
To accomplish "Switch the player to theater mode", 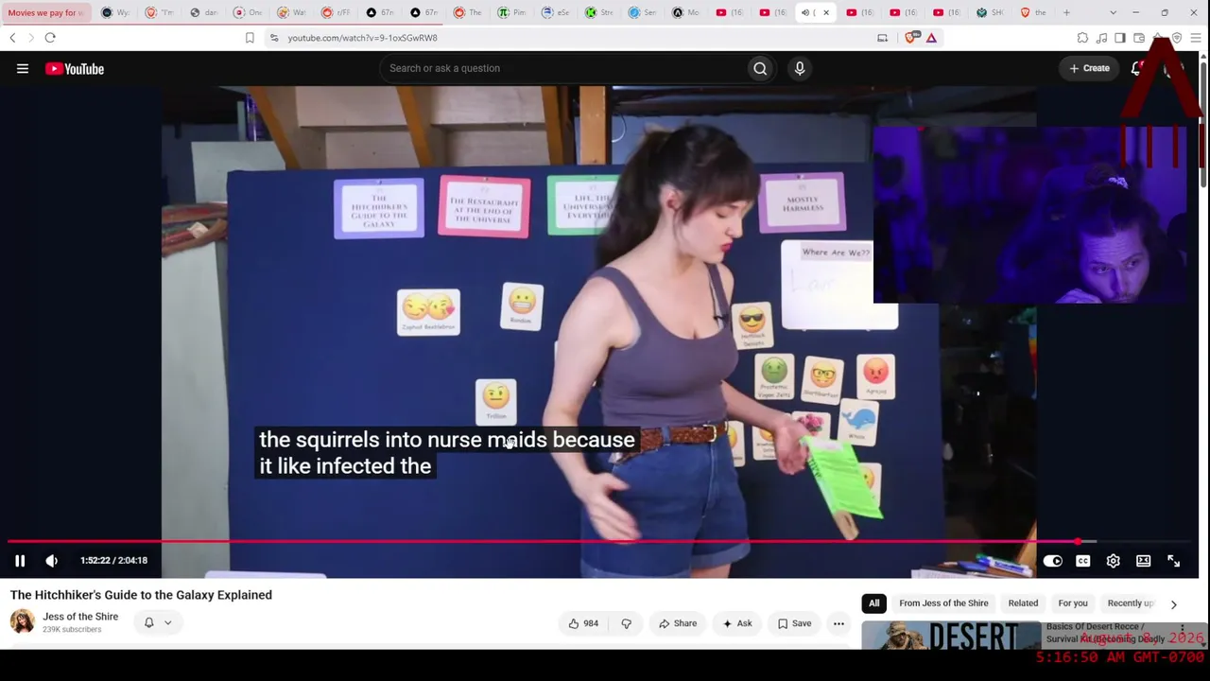I will [x=1144, y=561].
